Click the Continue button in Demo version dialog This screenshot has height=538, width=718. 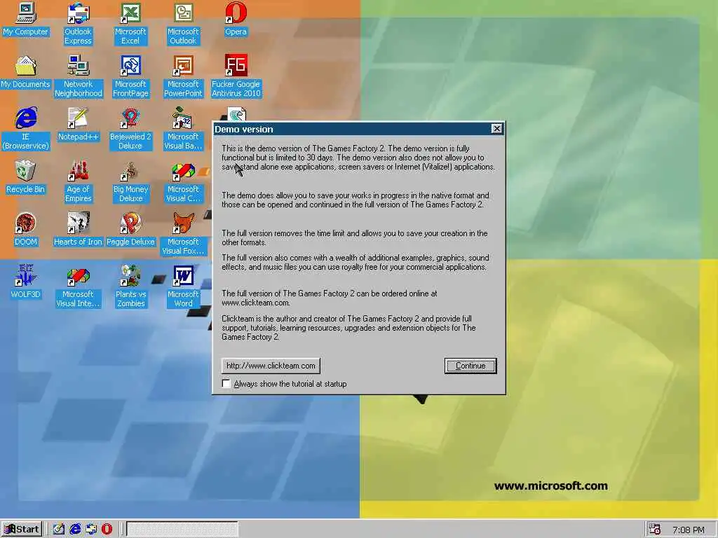[470, 366]
